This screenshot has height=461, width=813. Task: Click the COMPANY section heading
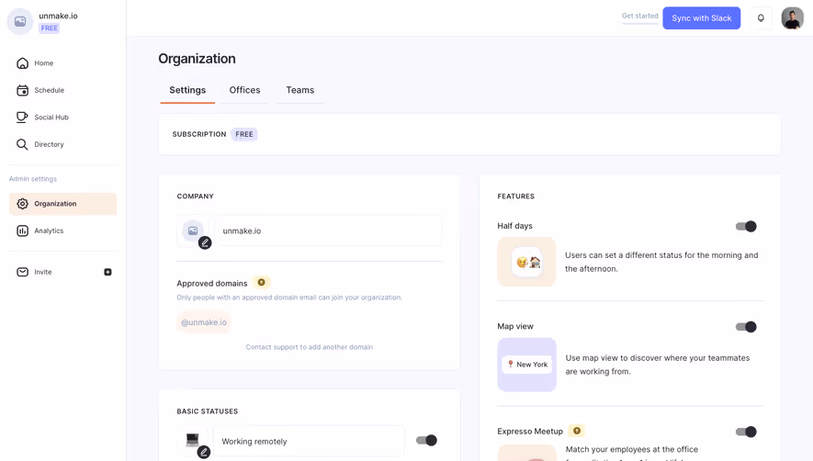(195, 197)
